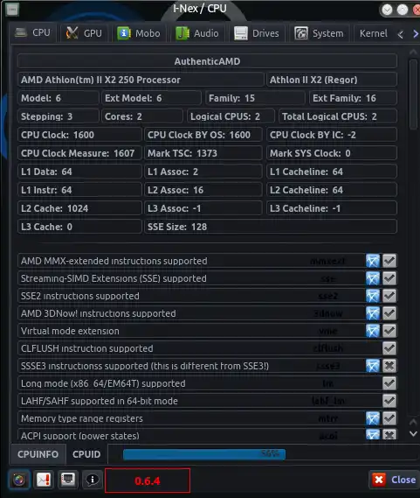420x498 pixels.
Task: Click the 'L2 Assoc: 16' field
Action: (203, 190)
